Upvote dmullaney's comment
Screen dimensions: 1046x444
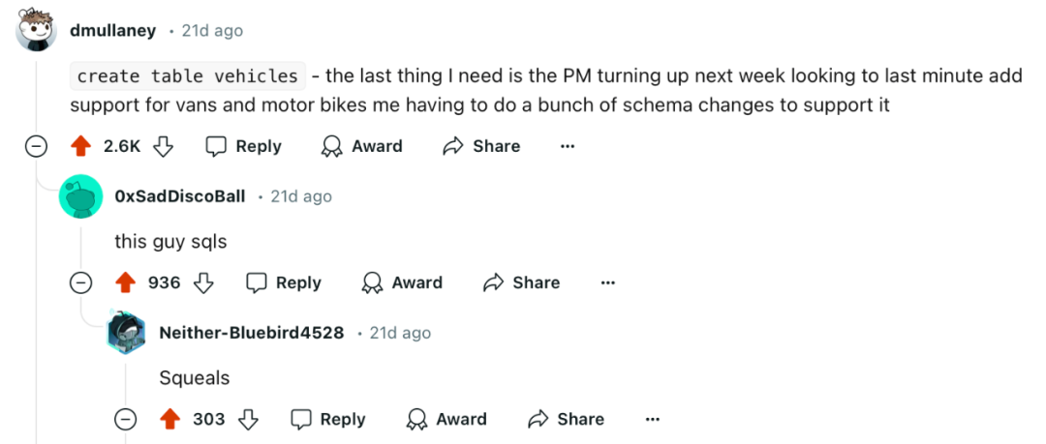tap(80, 146)
